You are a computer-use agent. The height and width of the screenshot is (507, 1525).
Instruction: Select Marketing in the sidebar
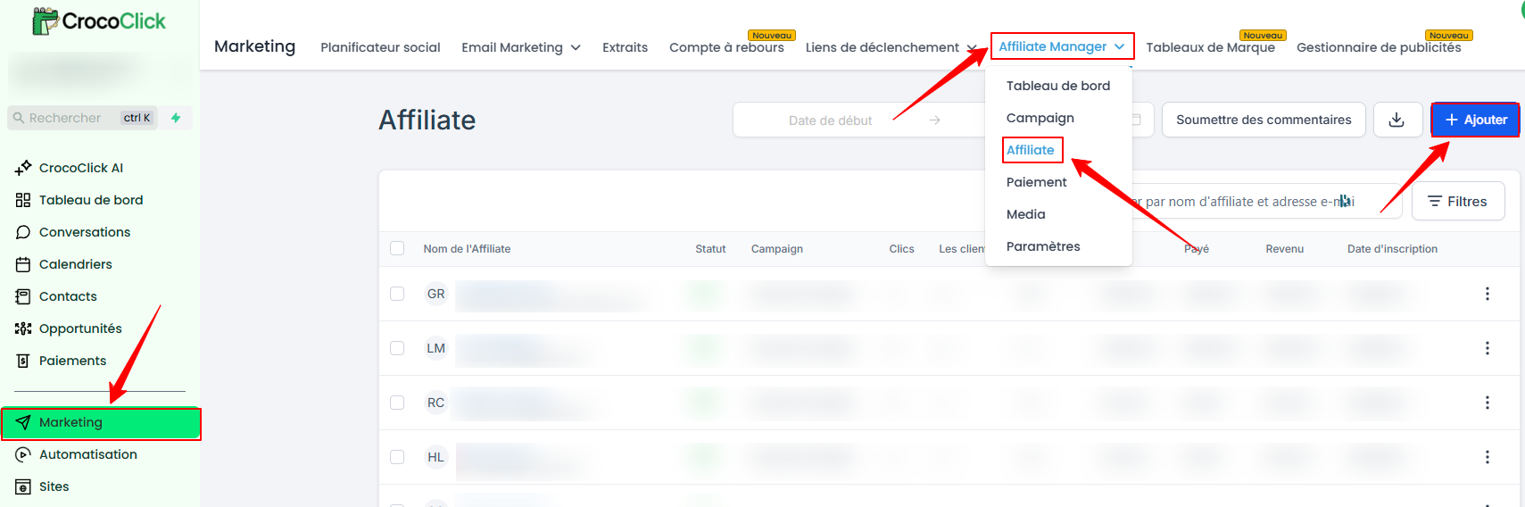[x=101, y=423]
